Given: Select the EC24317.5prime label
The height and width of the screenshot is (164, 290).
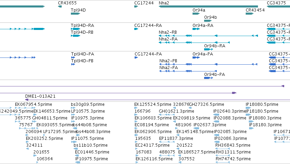Looking at the screenshot, I should coord(152,146).
